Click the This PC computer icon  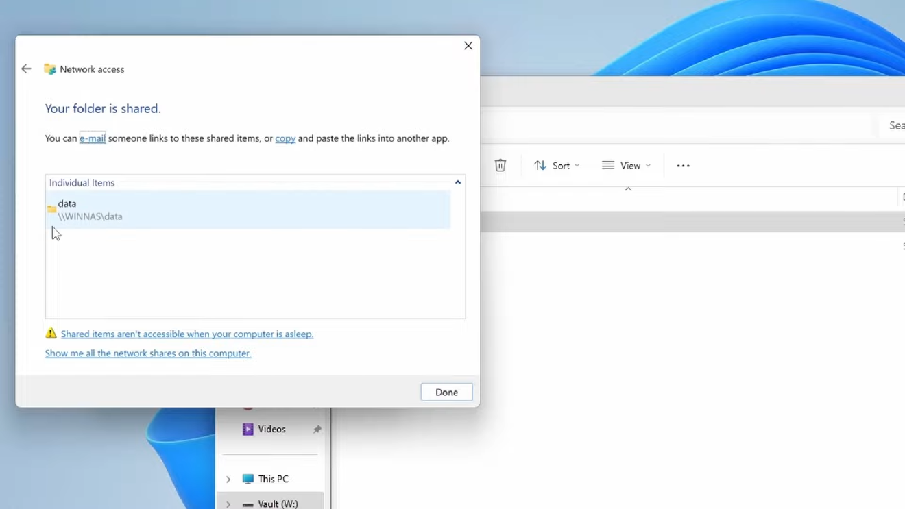(247, 478)
